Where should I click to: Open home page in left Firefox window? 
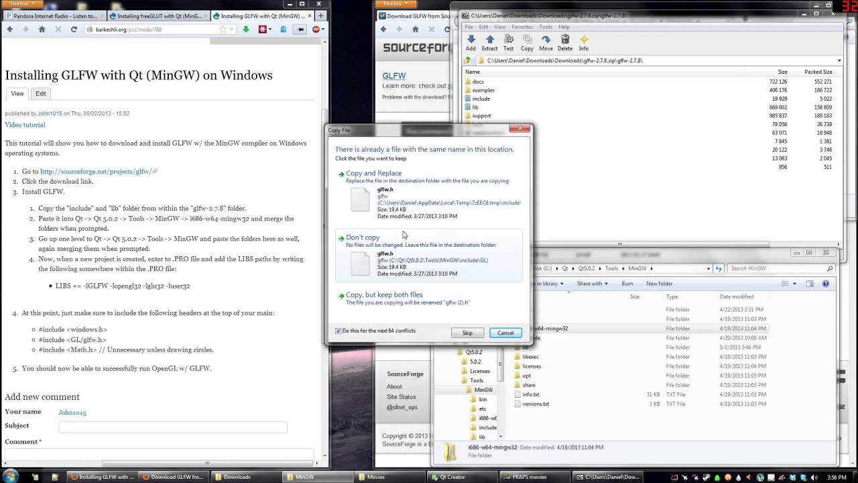click(42, 30)
